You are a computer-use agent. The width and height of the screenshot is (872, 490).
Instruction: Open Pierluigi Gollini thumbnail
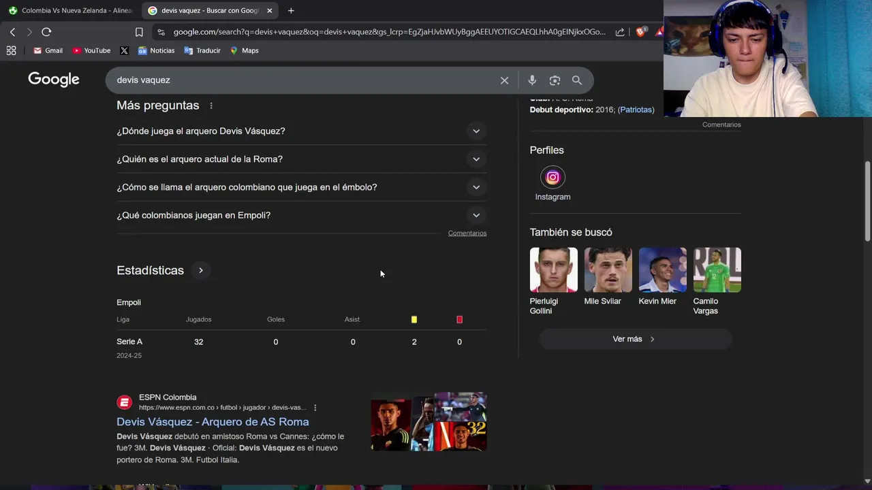[x=553, y=270]
